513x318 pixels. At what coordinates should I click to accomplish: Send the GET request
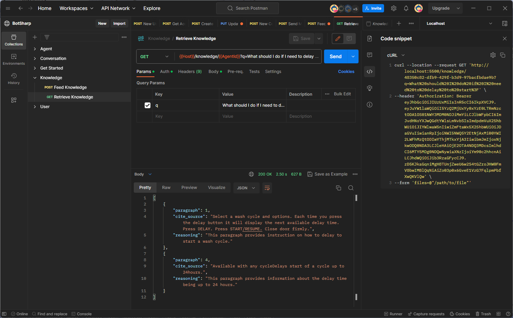click(x=336, y=56)
